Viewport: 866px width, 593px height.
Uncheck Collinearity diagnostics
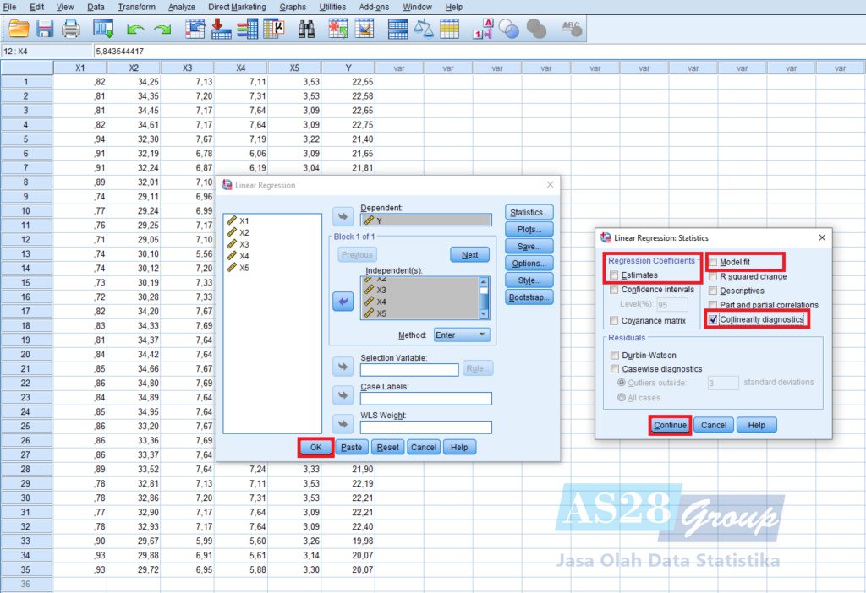click(x=714, y=319)
